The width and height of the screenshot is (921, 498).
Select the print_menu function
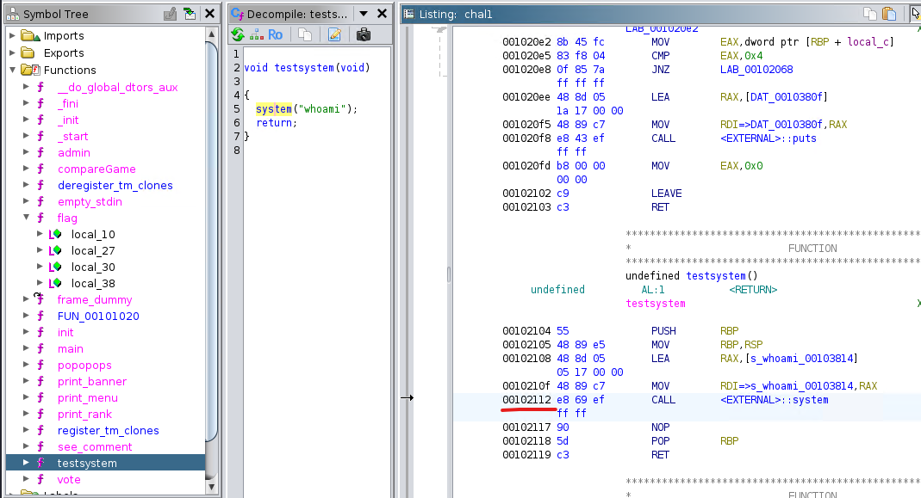[88, 397]
